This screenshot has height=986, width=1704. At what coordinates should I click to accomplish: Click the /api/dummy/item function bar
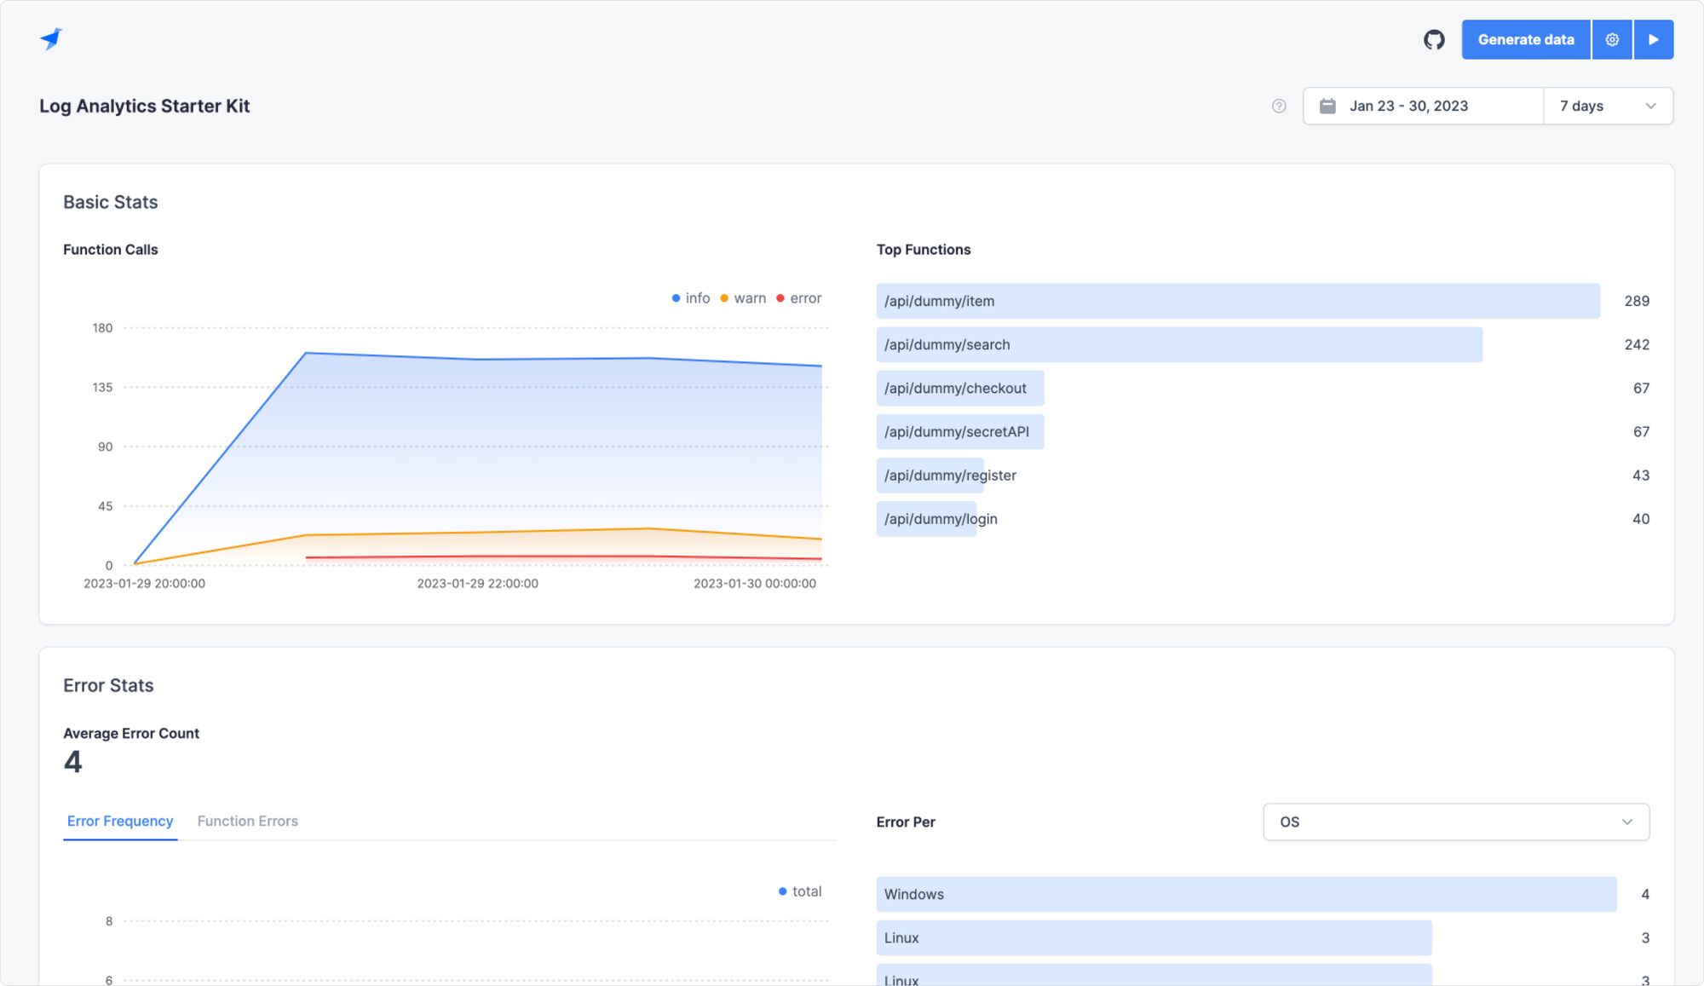point(1237,301)
